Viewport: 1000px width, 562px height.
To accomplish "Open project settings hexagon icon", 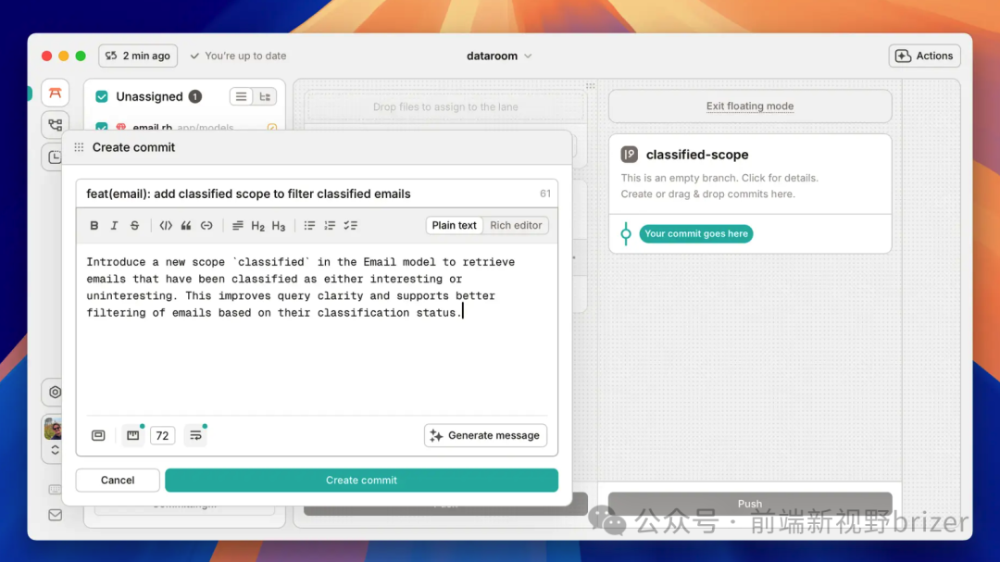I will point(55,392).
